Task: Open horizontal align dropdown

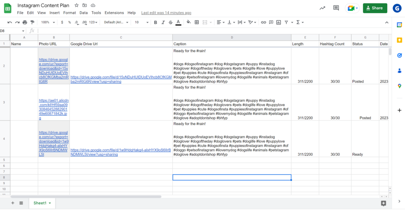Action: click(x=220, y=23)
